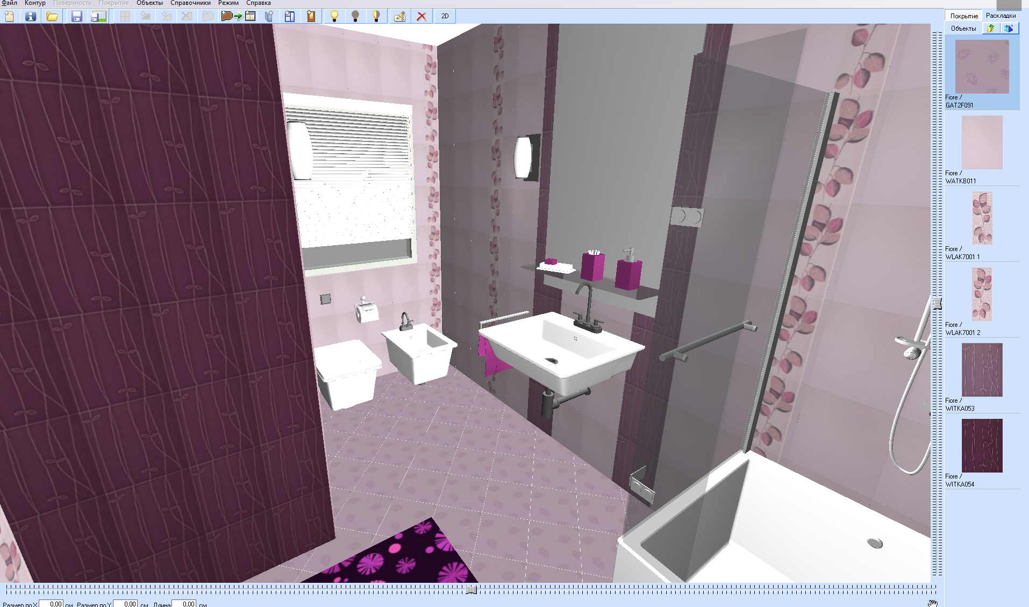Switch to 2D view mode
This screenshot has height=607, width=1029.
tap(445, 16)
